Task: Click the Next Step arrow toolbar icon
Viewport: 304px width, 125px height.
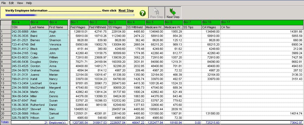Action: (173, 13)
